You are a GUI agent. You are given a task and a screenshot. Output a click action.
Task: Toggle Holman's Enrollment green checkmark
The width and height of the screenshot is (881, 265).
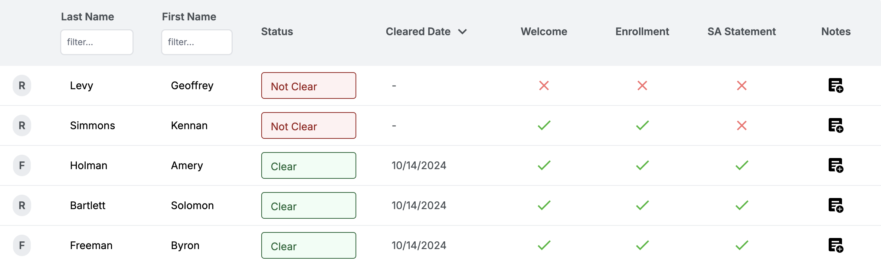point(642,165)
